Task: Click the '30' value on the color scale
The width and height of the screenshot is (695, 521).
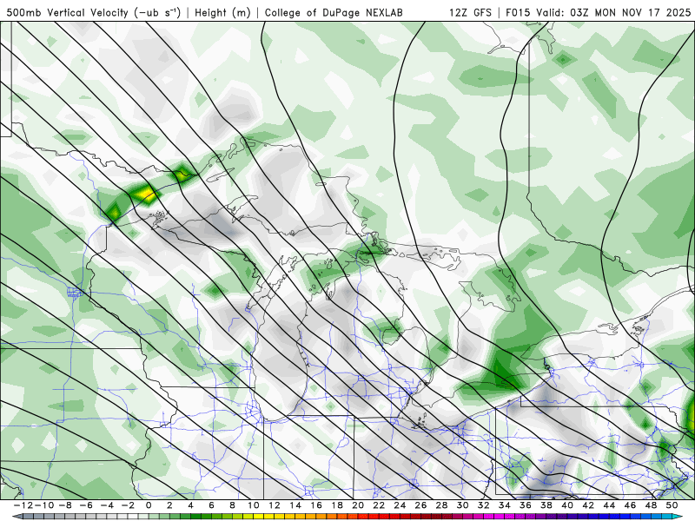Action: click(x=463, y=505)
